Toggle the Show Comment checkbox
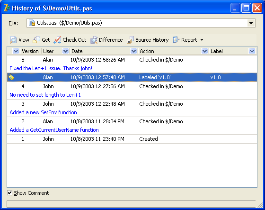This screenshot has width=265, height=210. (9, 193)
